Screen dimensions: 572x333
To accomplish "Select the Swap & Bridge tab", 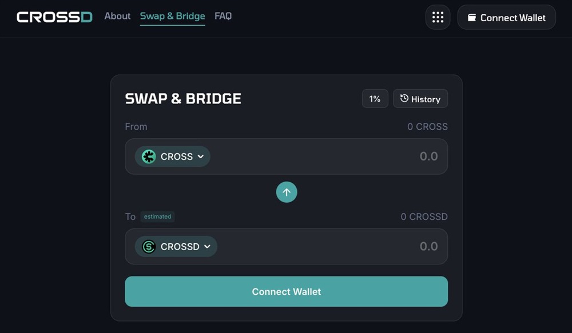I will pyautogui.click(x=172, y=16).
